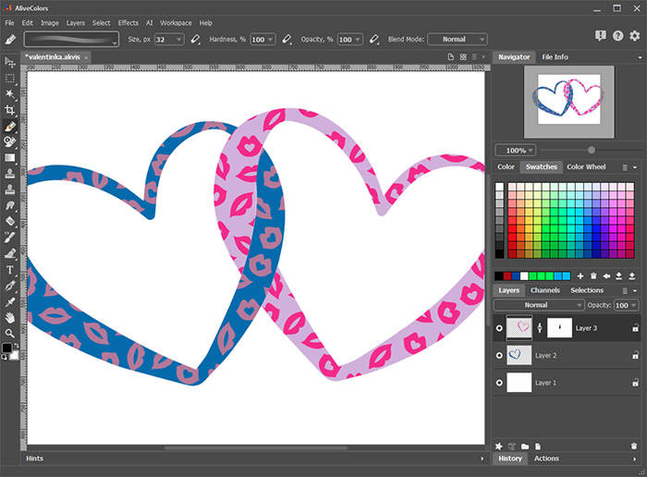Toggle Layer 1 lock icon
This screenshot has width=647, height=477.
[x=635, y=383]
